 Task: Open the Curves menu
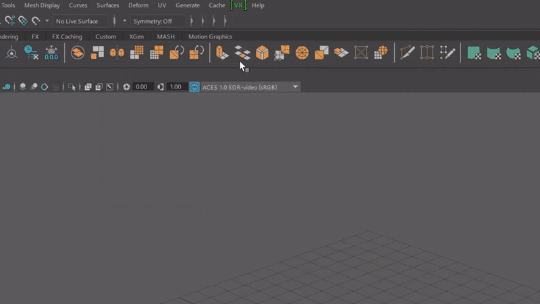click(x=78, y=5)
